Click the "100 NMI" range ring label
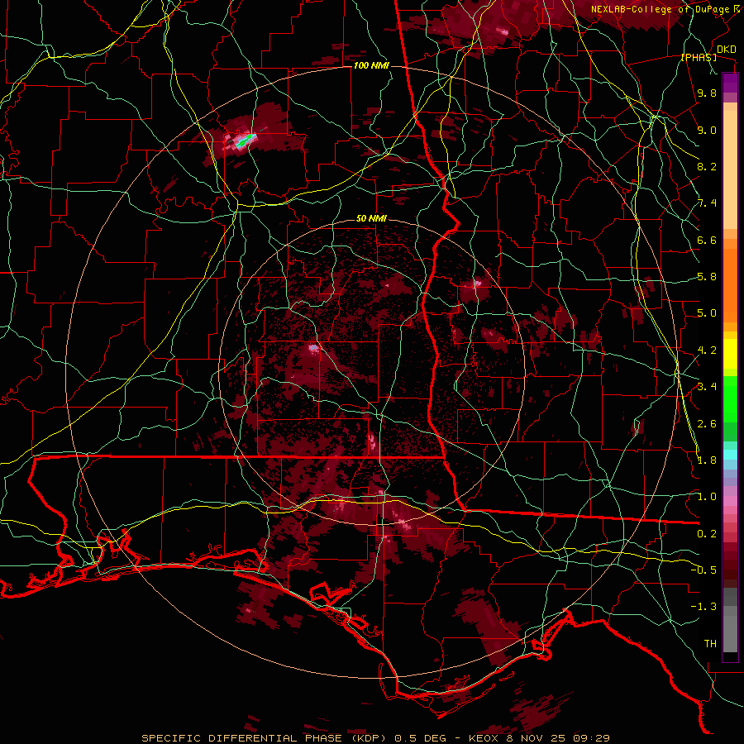Image resolution: width=744 pixels, height=744 pixels. 371,65
